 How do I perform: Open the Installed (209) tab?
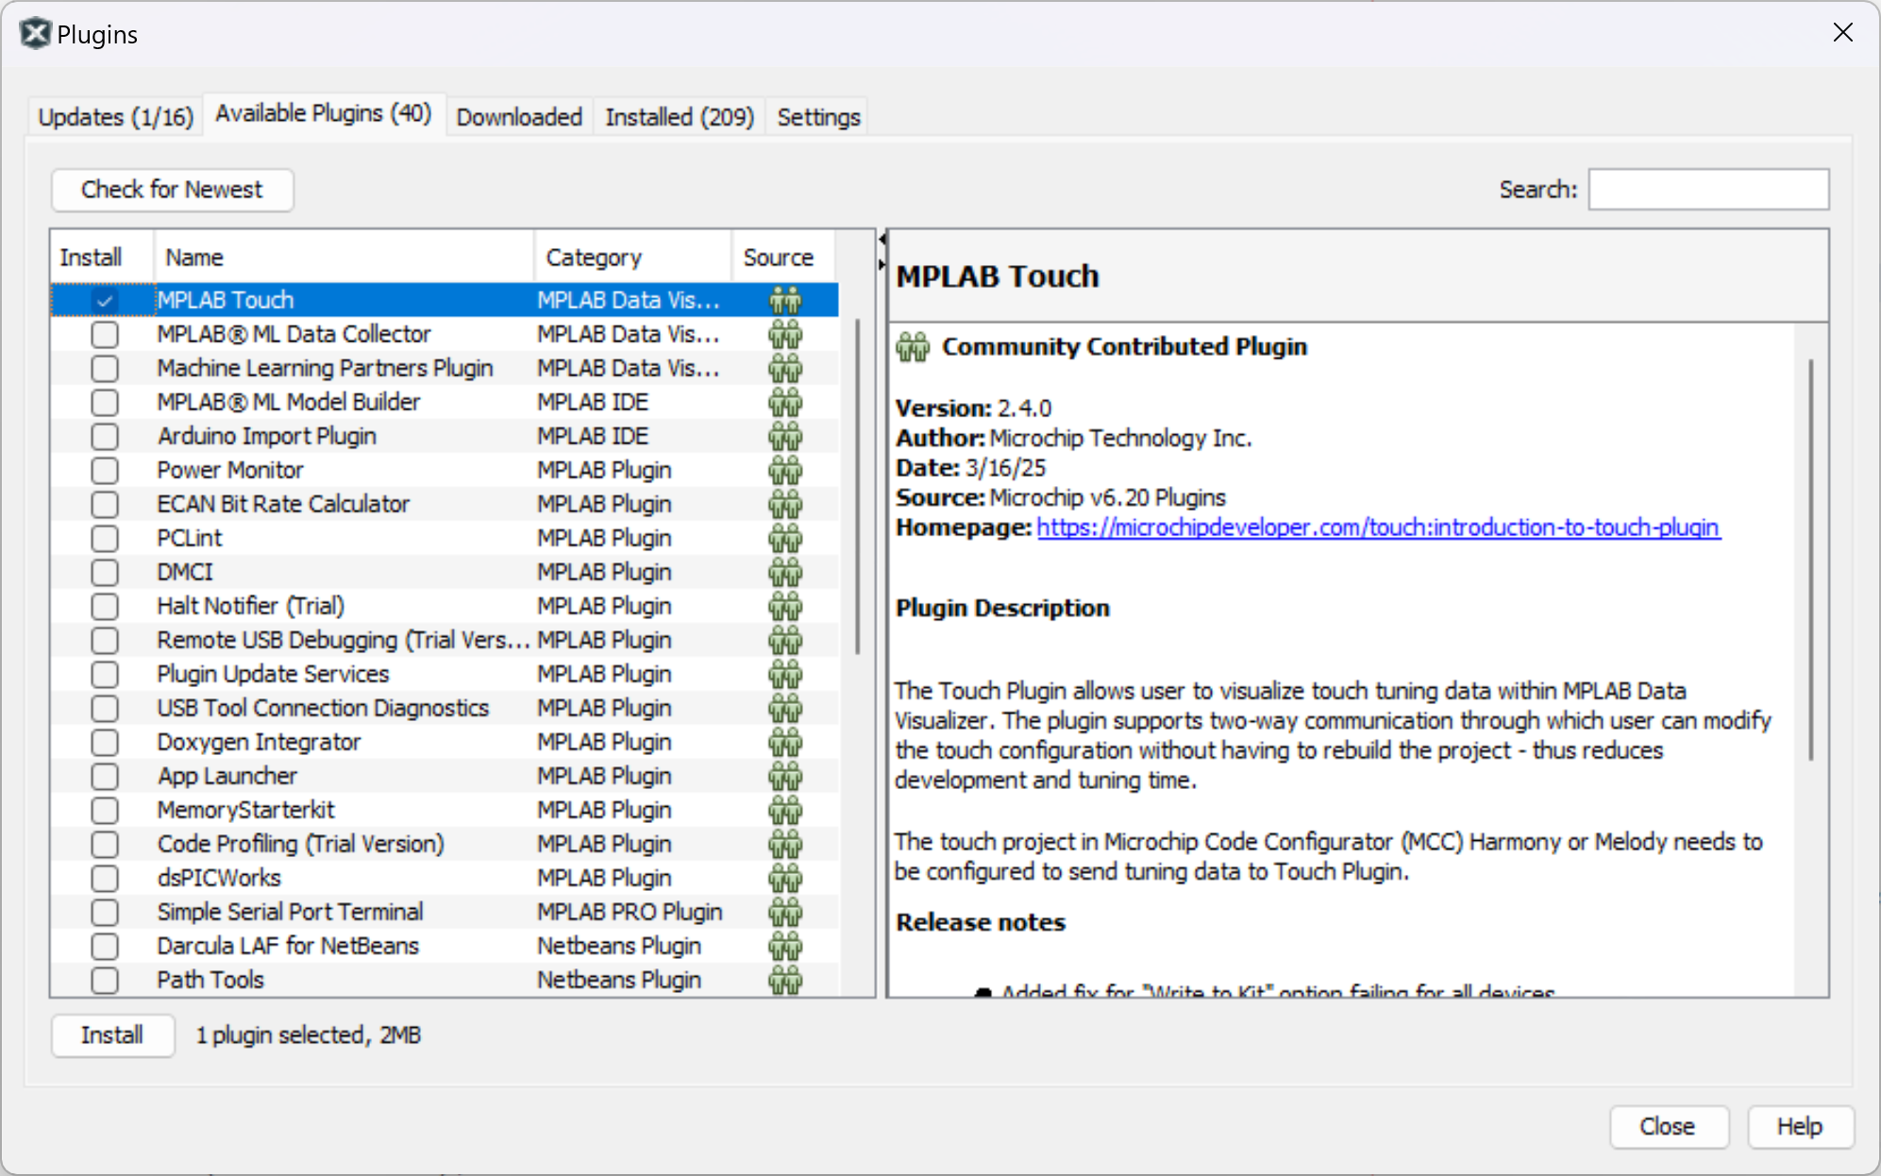[x=680, y=117]
